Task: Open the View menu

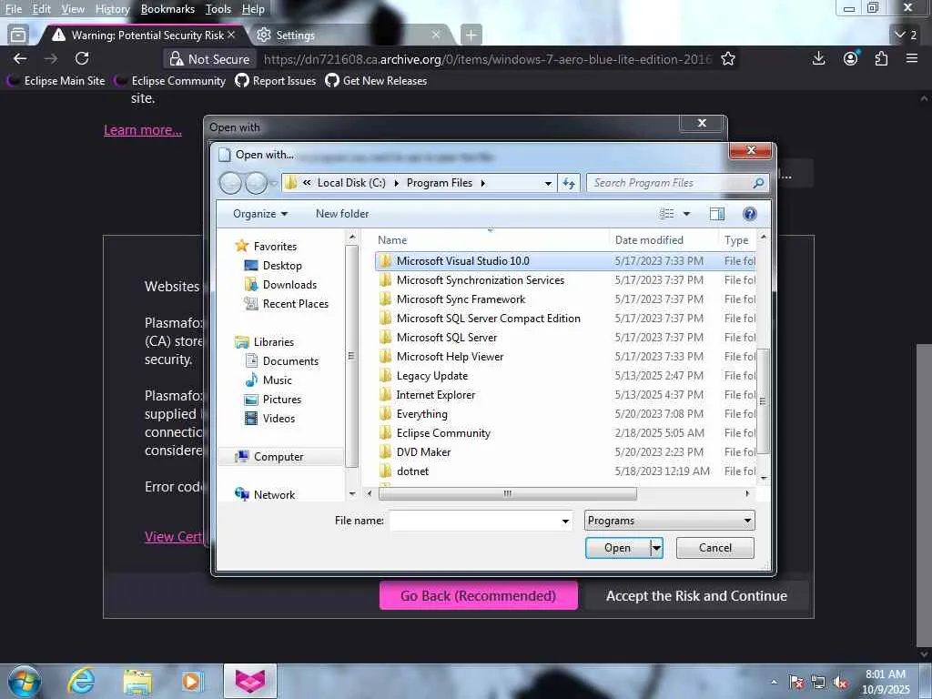Action: [x=73, y=9]
